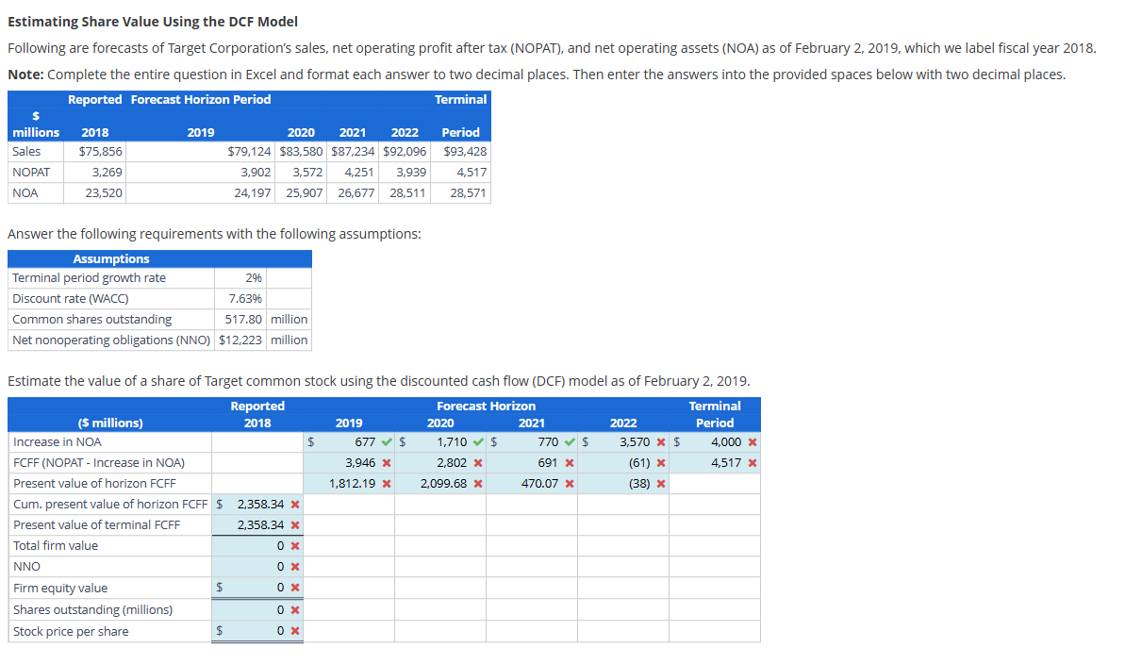
Task: Click the 2019 Increase in NOA input showing 677
Action: (349, 442)
